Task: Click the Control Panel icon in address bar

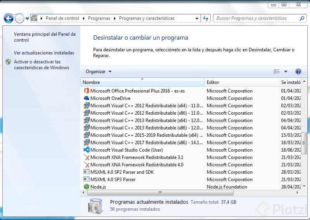Action: 35,18
